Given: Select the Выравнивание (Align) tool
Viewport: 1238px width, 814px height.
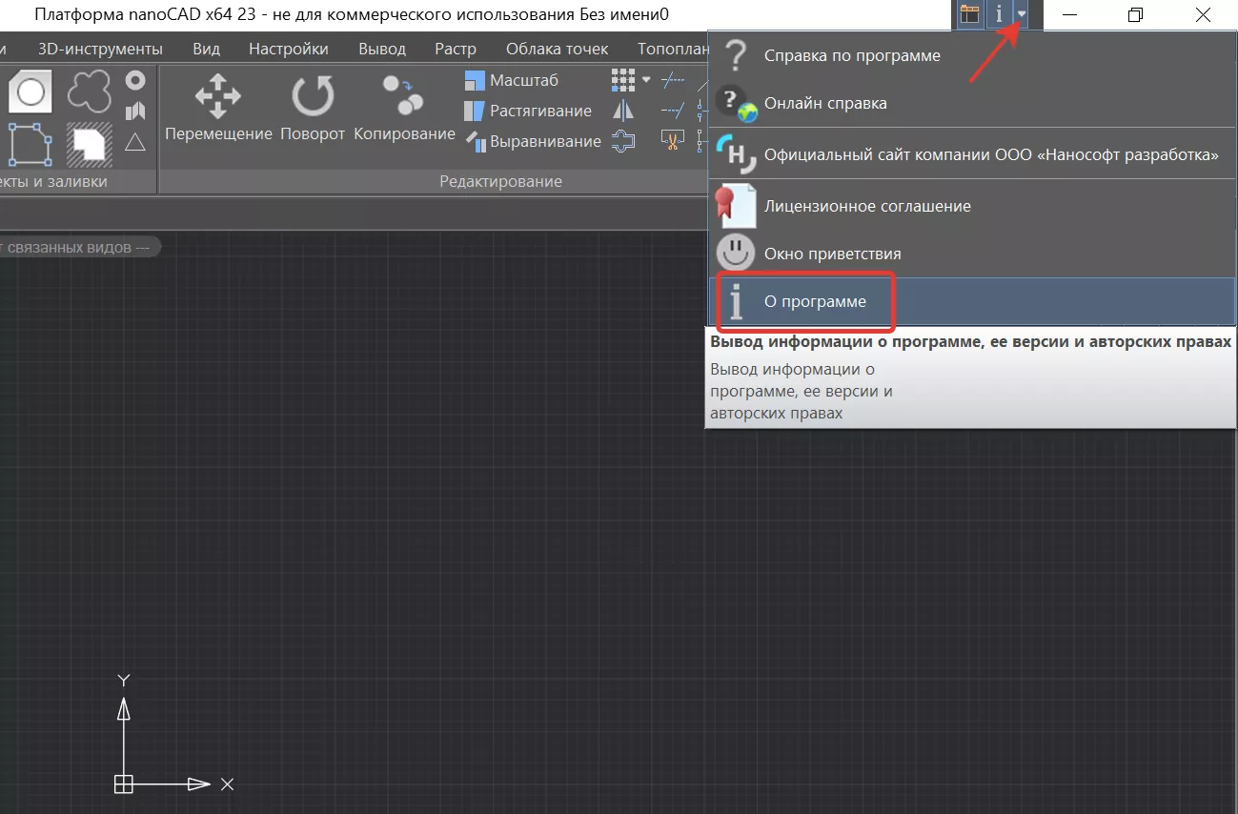Looking at the screenshot, I should coord(533,142).
